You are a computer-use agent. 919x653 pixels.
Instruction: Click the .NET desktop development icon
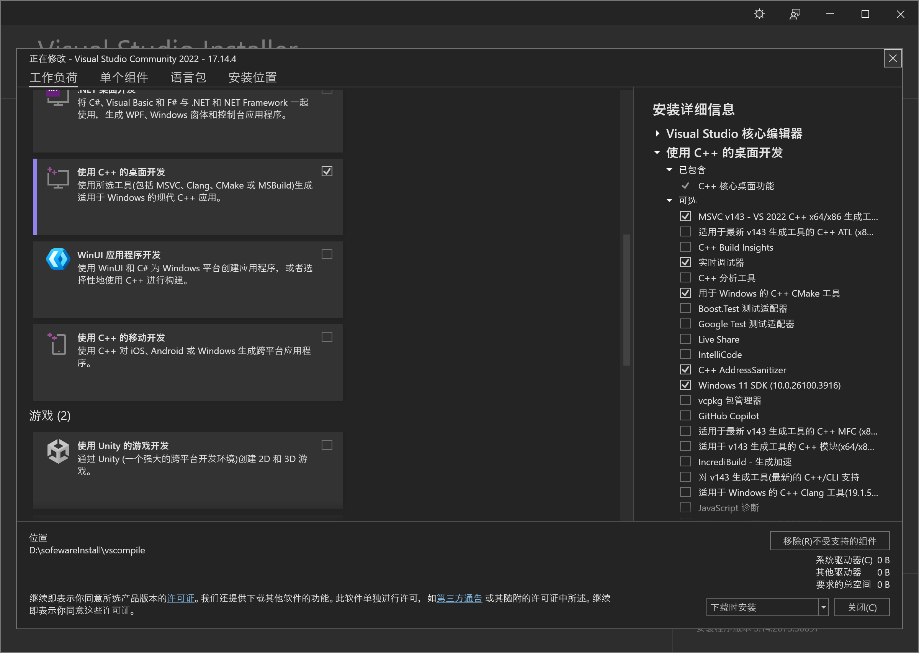pos(58,98)
